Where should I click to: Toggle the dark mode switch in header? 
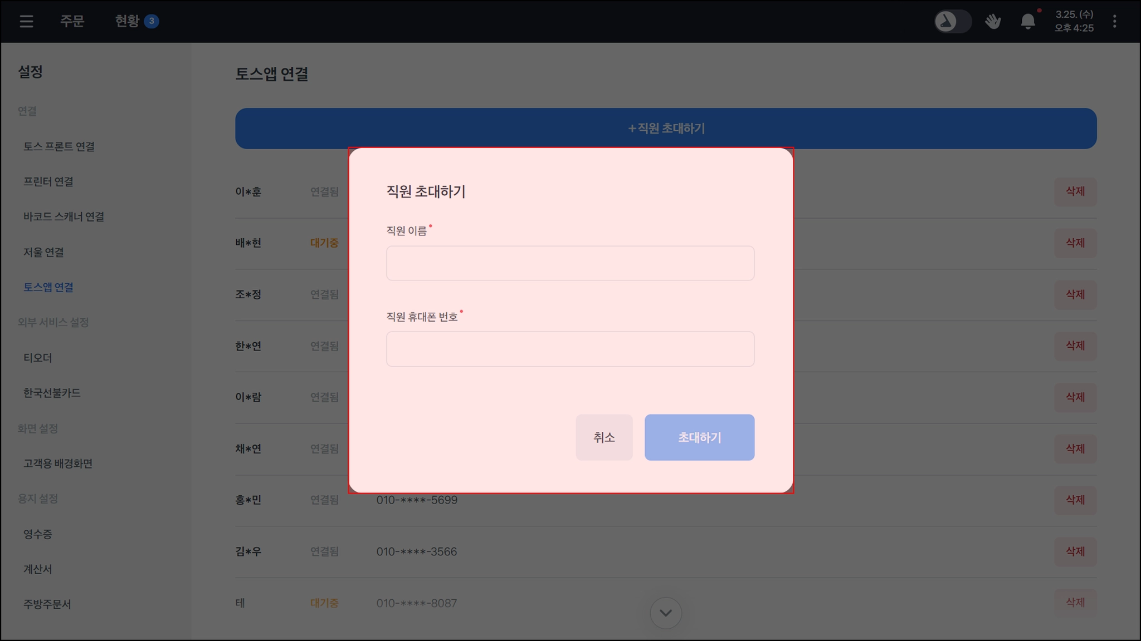[952, 21]
